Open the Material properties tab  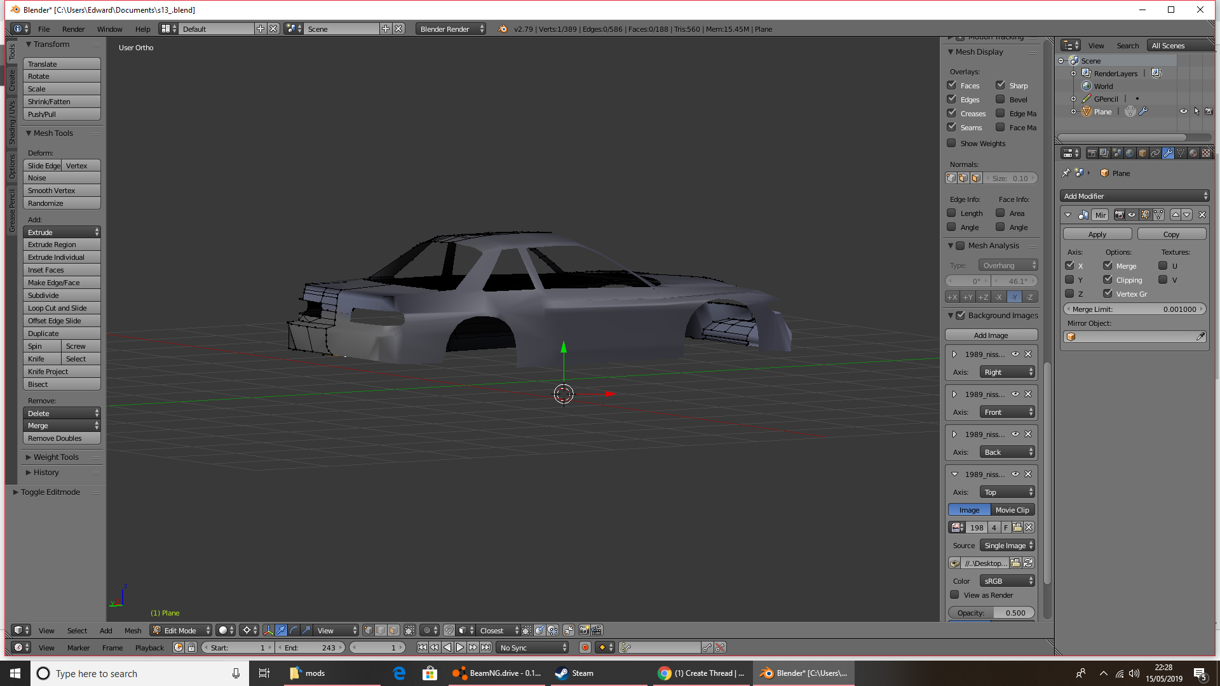[1193, 153]
